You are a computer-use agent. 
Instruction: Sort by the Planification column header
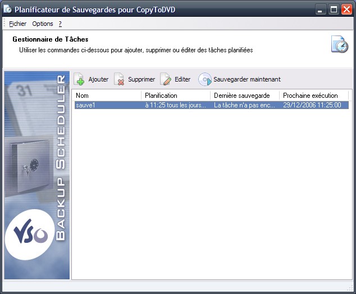(x=176, y=96)
